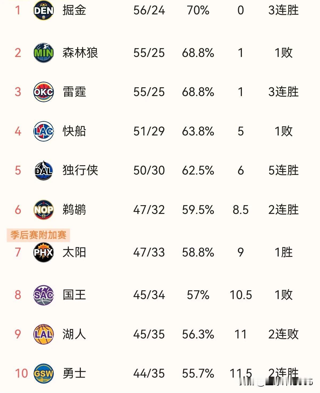Click the 季后赛附加赛 play-in label
This screenshot has width=320, height=393.
click(x=38, y=235)
